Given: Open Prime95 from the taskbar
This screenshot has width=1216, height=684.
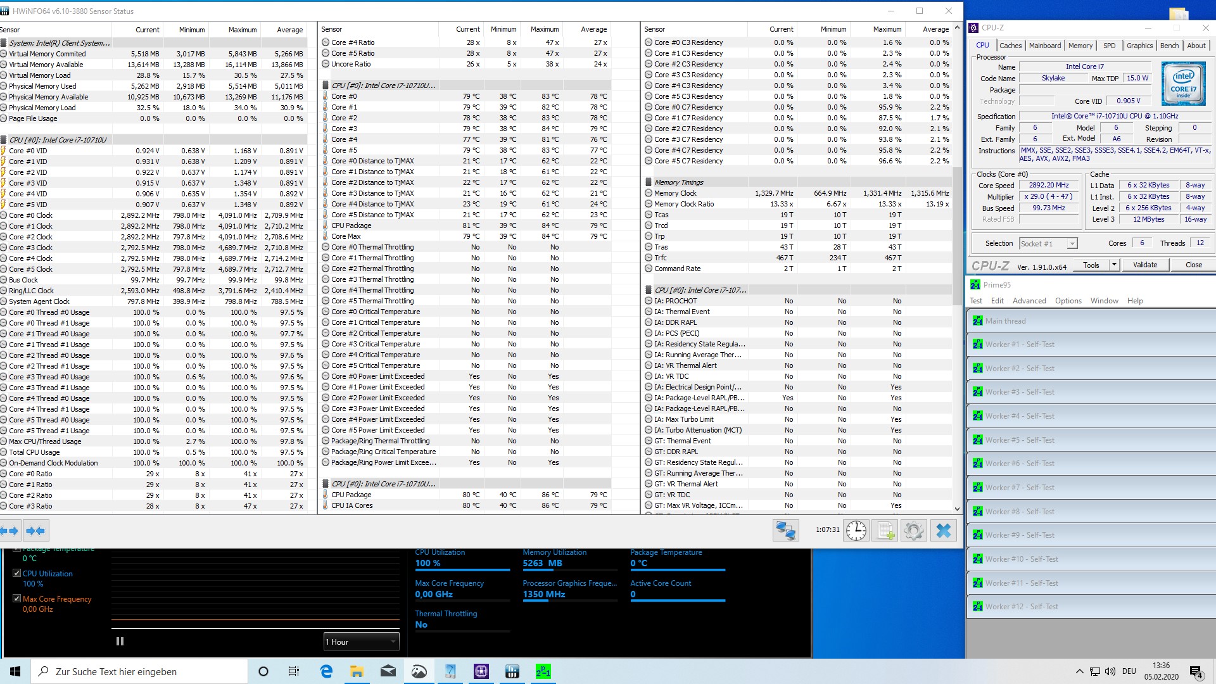Looking at the screenshot, I should pyautogui.click(x=543, y=671).
